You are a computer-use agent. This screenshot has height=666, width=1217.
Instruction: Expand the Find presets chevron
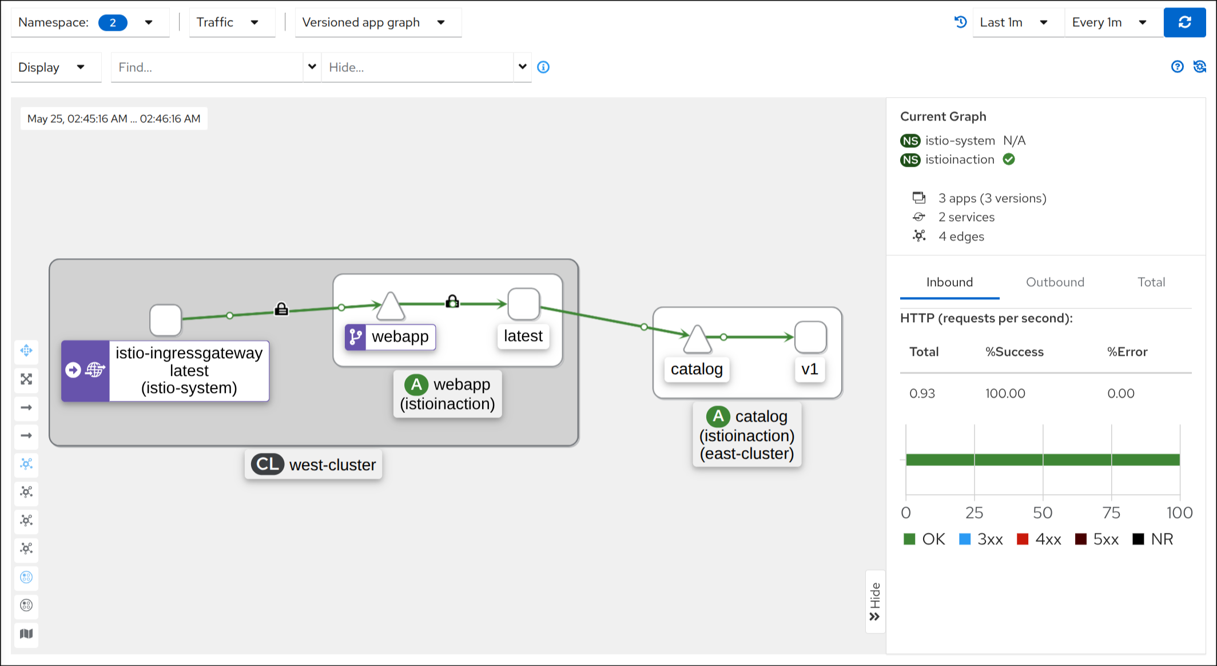point(312,67)
